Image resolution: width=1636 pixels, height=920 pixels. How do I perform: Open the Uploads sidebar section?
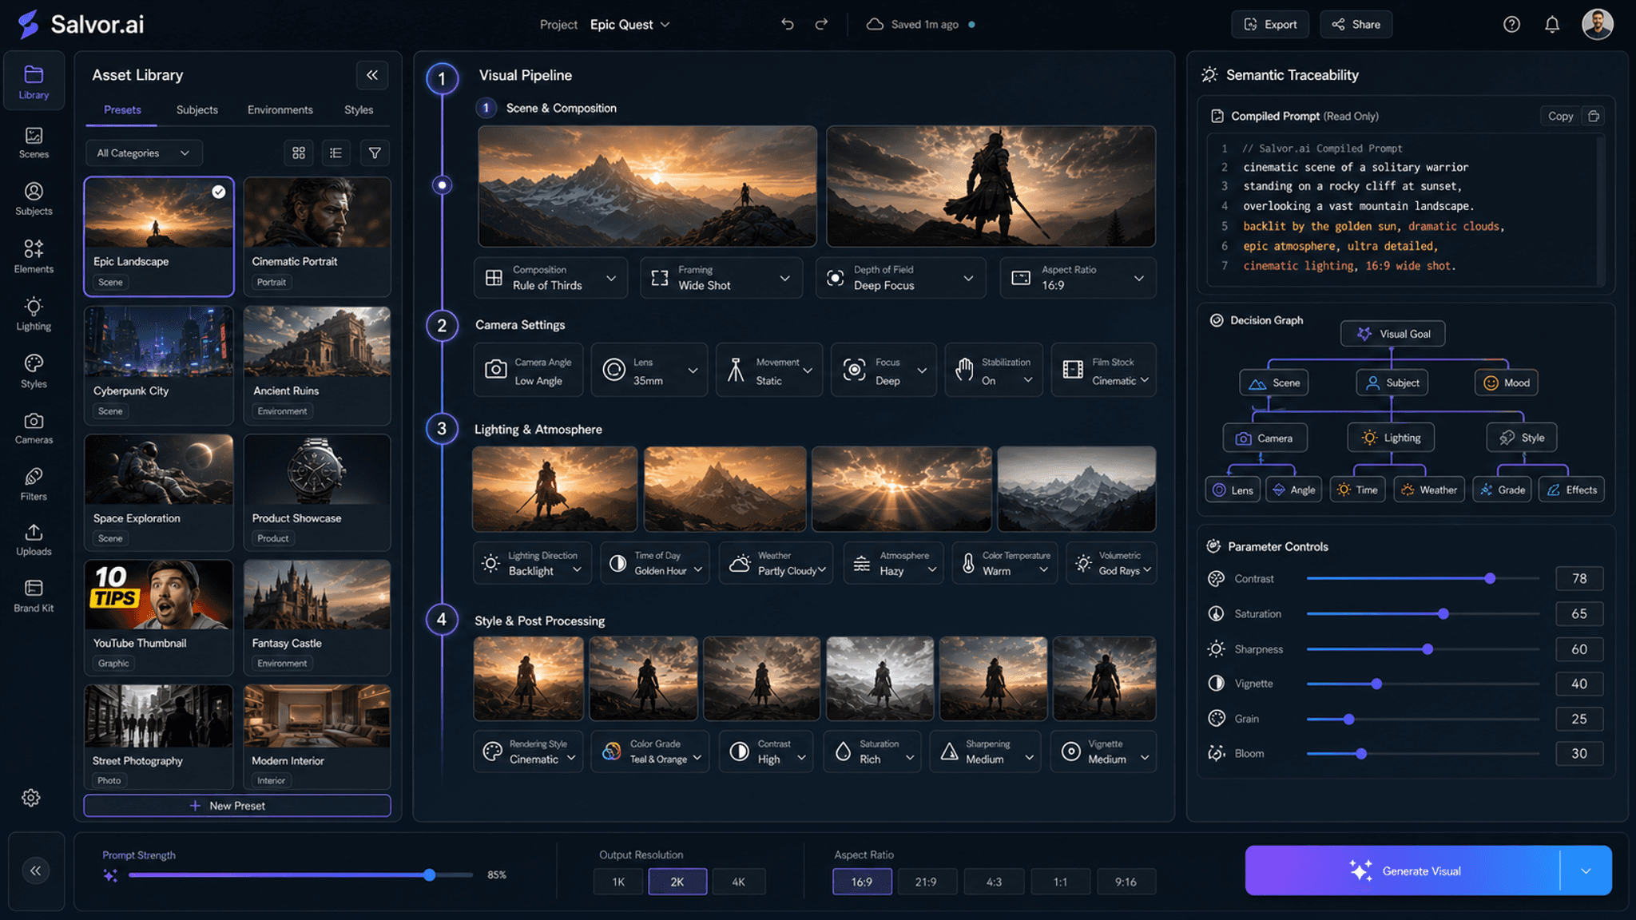(x=34, y=540)
